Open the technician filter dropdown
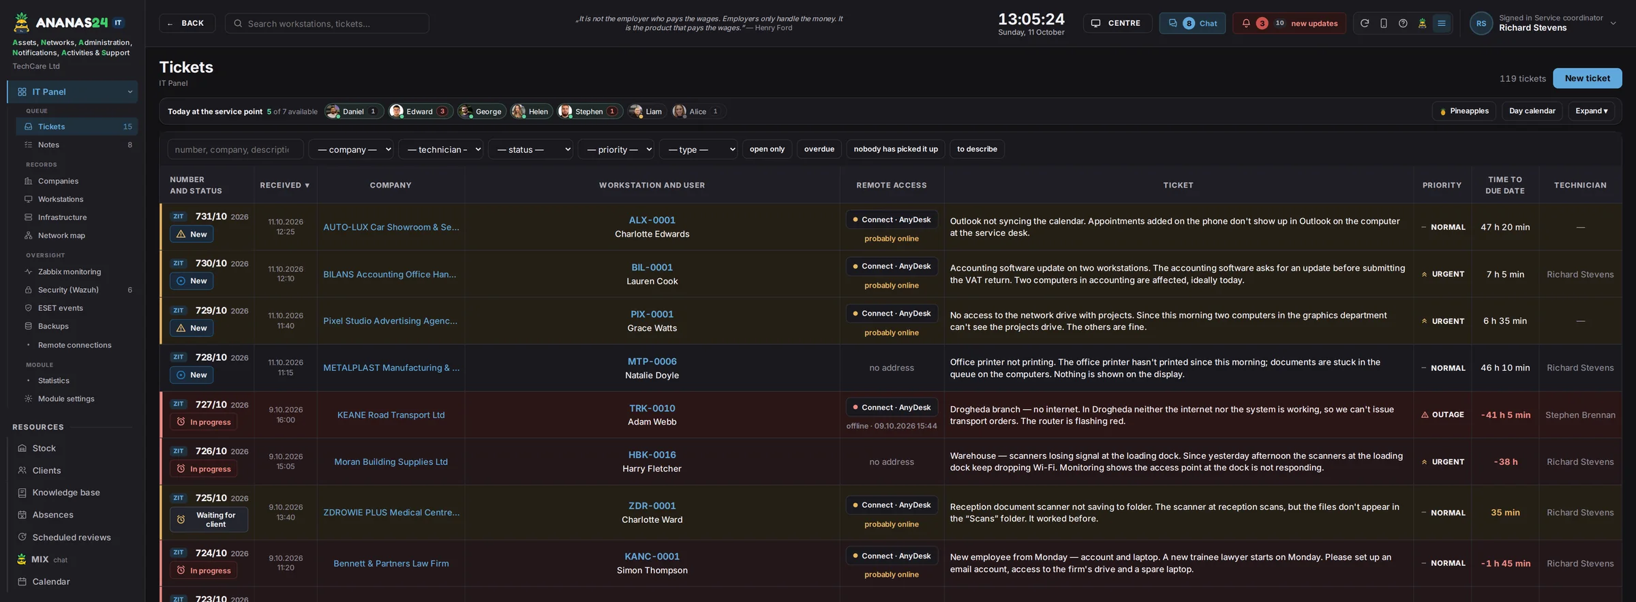 click(440, 149)
